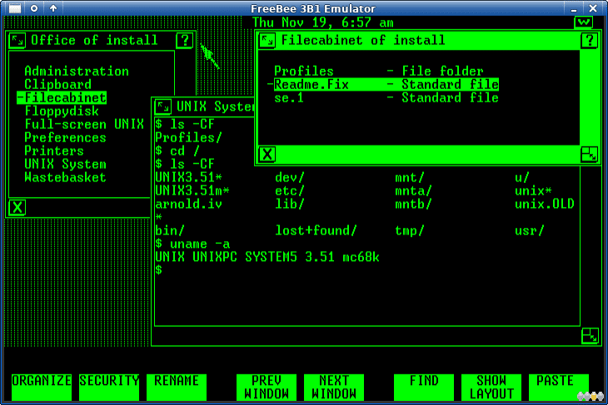Open UNIX System from Office list
The width and height of the screenshot is (608, 405).
point(65,164)
